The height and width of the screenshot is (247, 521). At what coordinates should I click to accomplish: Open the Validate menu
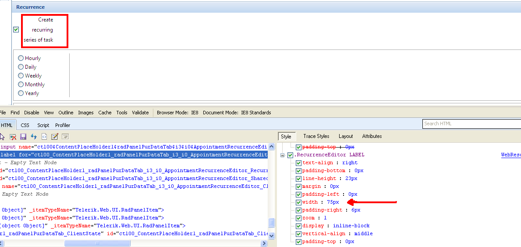click(x=140, y=113)
